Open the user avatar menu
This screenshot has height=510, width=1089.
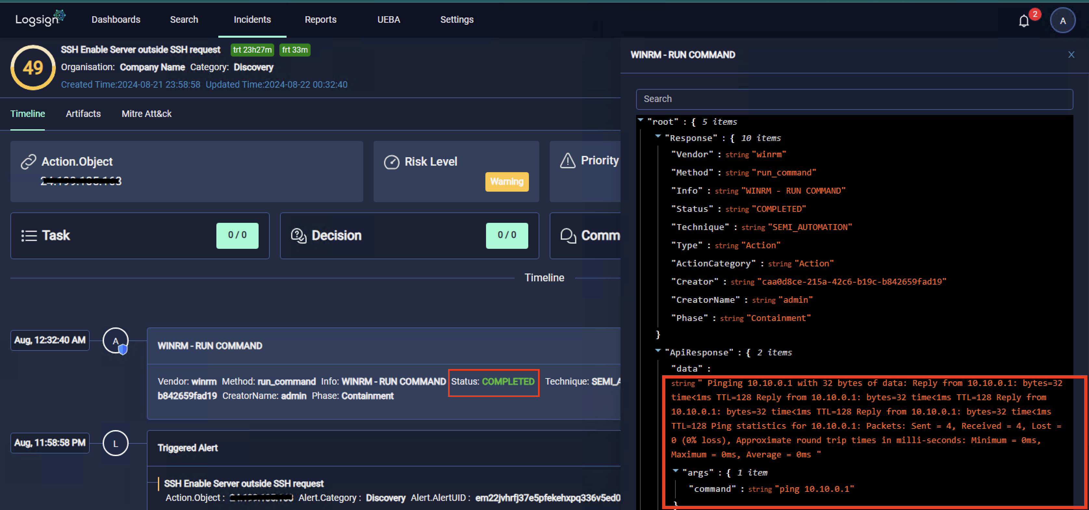[x=1062, y=20]
